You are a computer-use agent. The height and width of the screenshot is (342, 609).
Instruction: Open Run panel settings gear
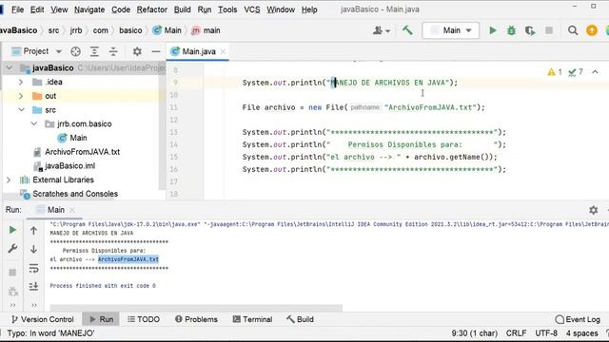(593, 210)
